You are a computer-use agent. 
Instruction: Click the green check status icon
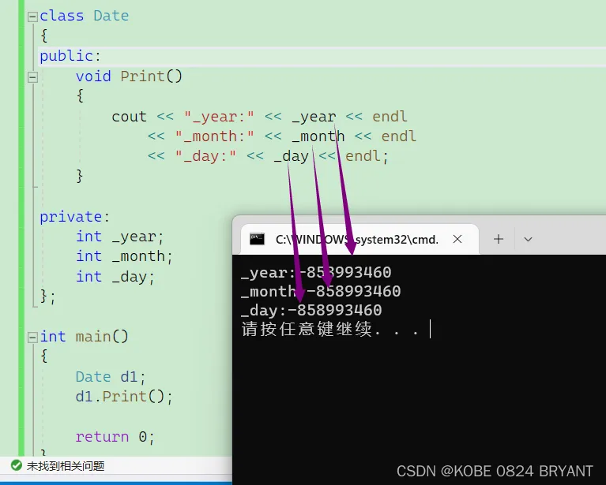[17, 465]
